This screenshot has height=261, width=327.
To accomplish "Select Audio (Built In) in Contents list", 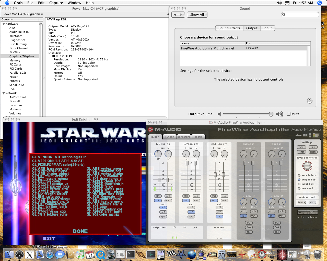I will click(19, 32).
